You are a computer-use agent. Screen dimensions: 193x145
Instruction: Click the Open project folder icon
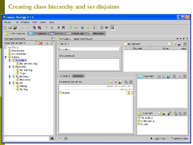click(10, 28)
